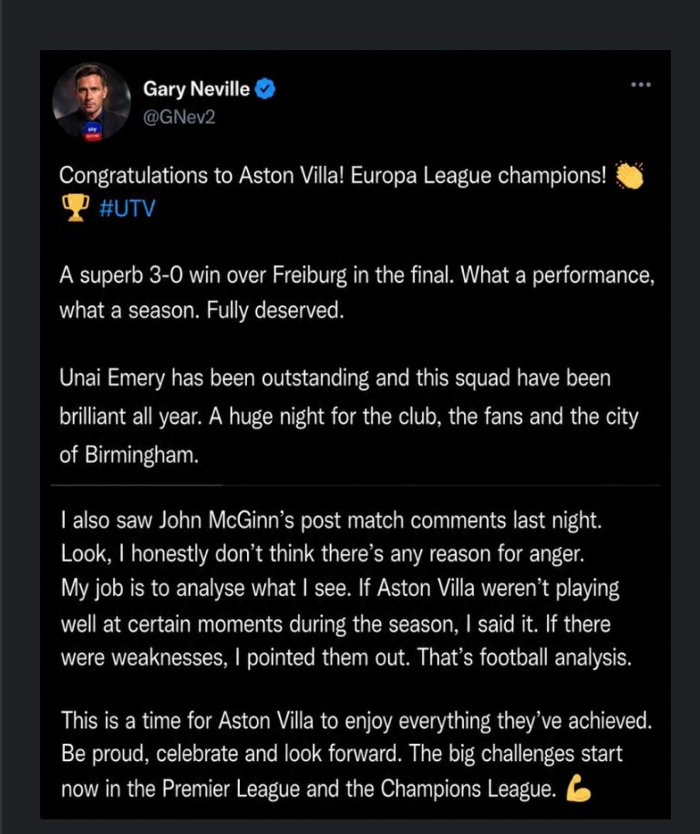This screenshot has height=834, width=700.
Task: Click the blue verified checkmark badge
Action: click(x=265, y=88)
